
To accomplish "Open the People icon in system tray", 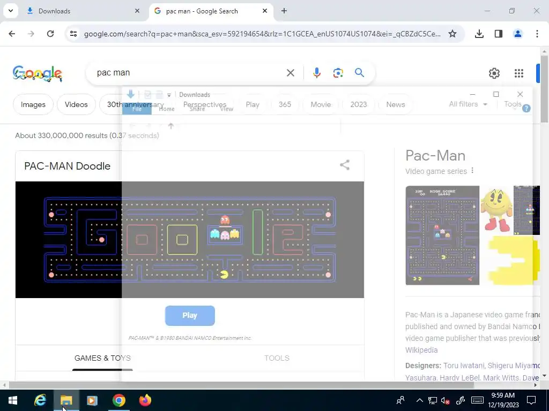I will (x=400, y=400).
